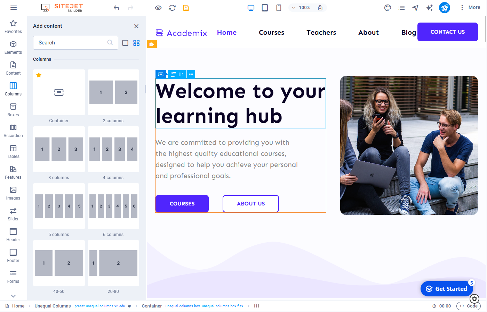Screen dimensions: 487x312
Task: Click the undo arrow in top toolbar
Action: coord(117,8)
